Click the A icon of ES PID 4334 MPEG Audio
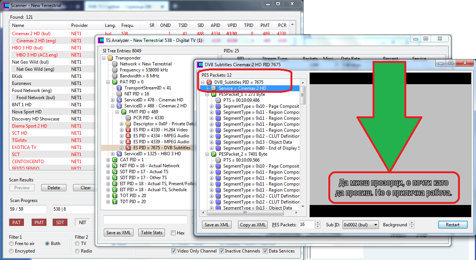 pyautogui.click(x=128, y=136)
